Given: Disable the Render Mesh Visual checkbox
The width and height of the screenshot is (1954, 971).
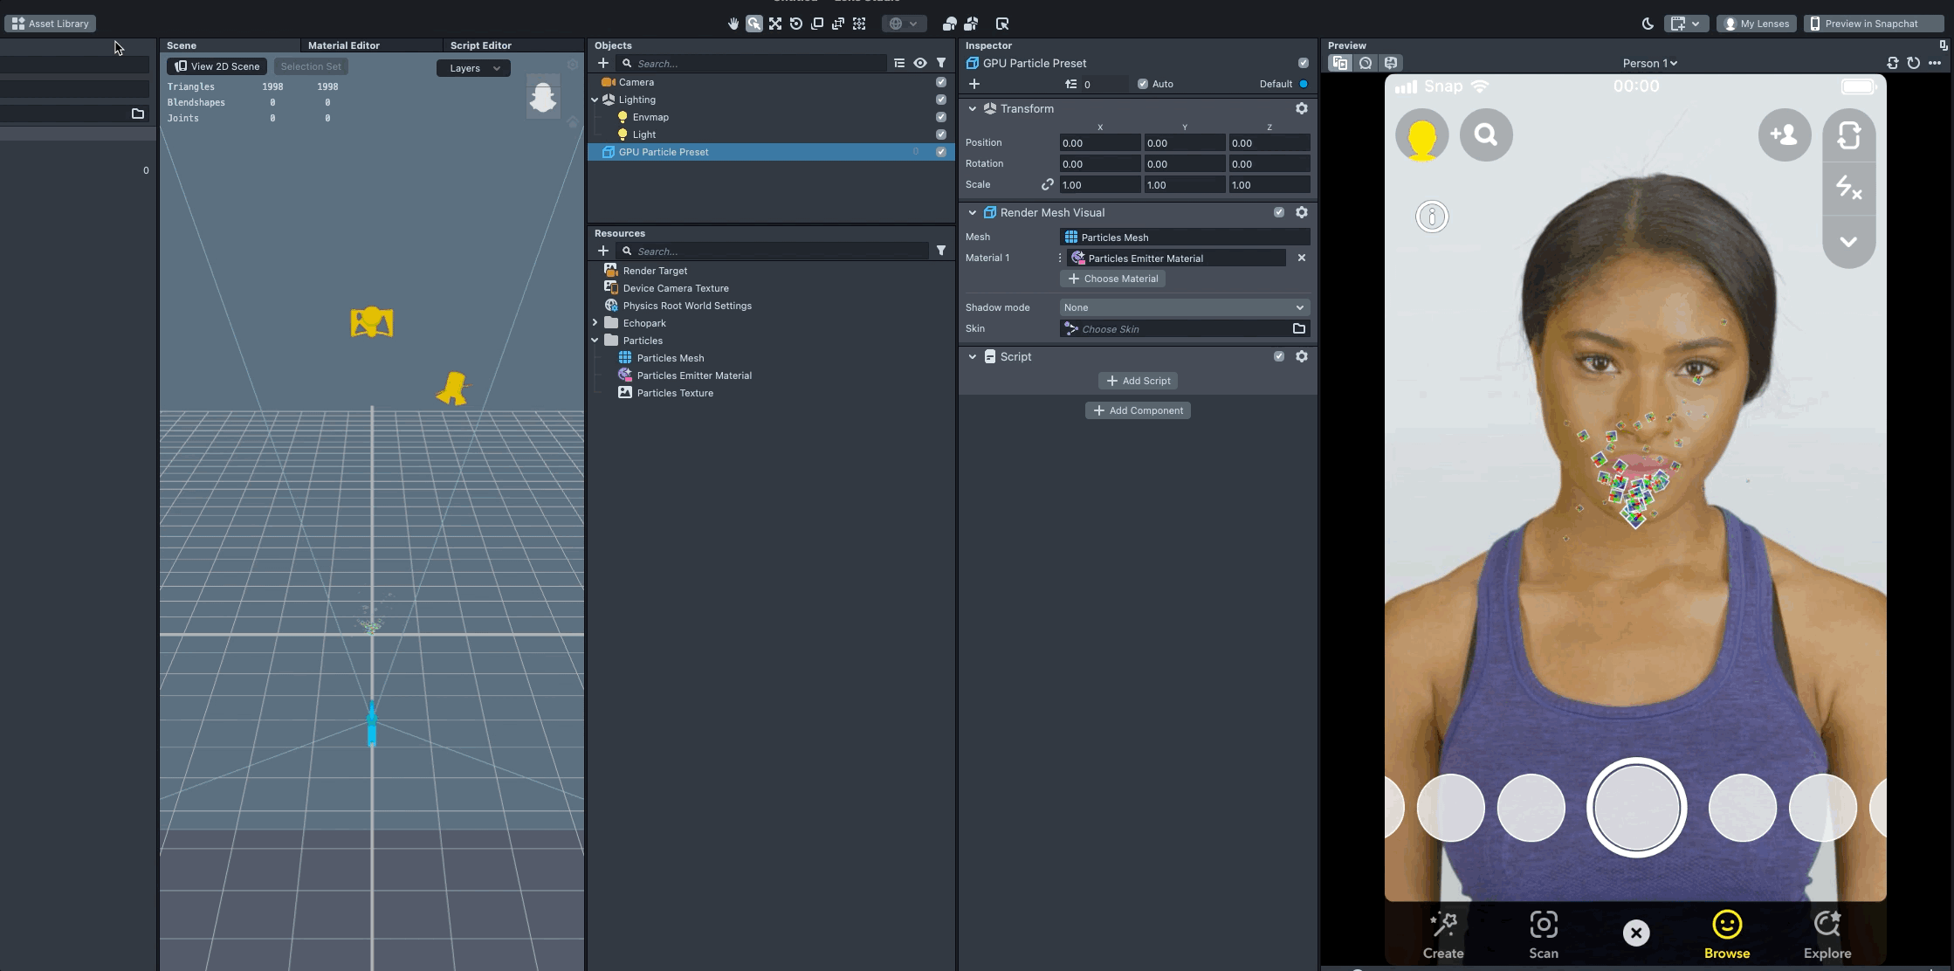Looking at the screenshot, I should click(1279, 212).
